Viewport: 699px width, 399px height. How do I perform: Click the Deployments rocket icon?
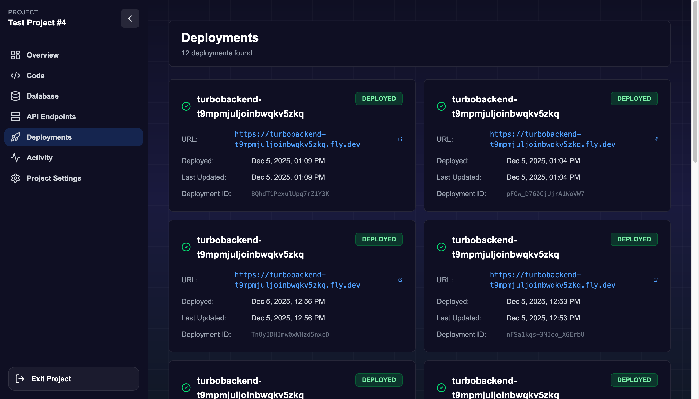tap(15, 137)
